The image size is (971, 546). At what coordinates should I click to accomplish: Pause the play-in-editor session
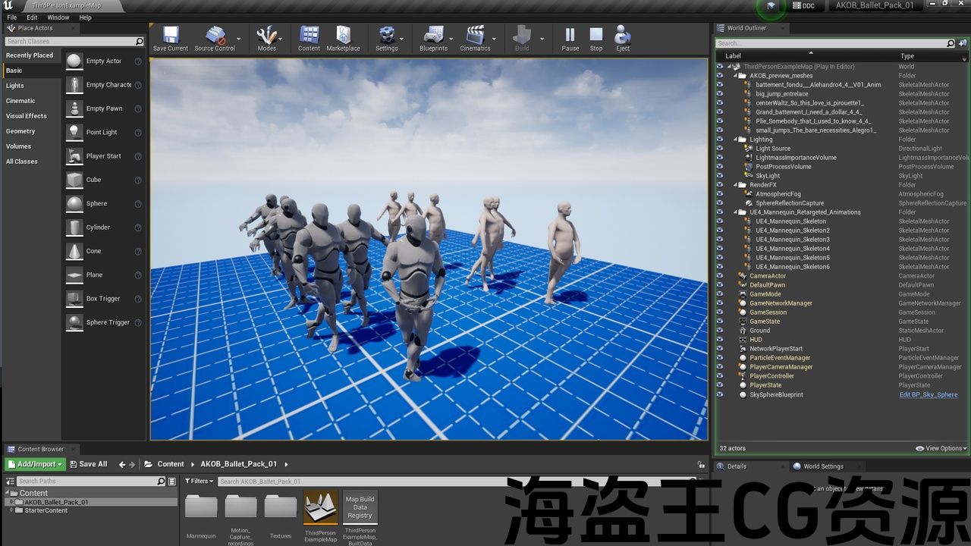tap(570, 38)
